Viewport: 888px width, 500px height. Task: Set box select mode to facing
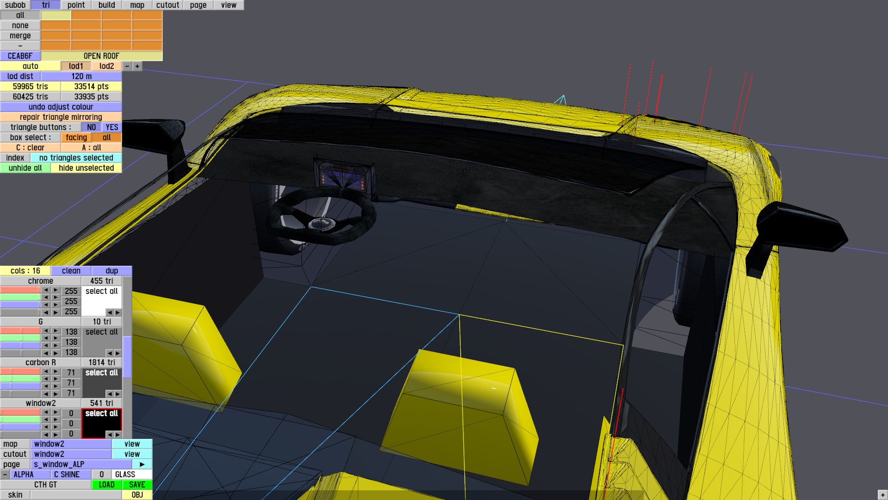point(76,137)
